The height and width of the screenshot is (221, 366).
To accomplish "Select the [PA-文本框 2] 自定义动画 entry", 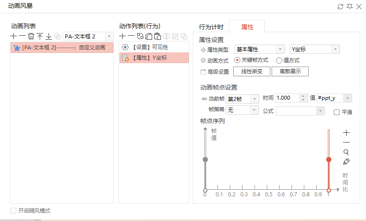I will 62,48.
